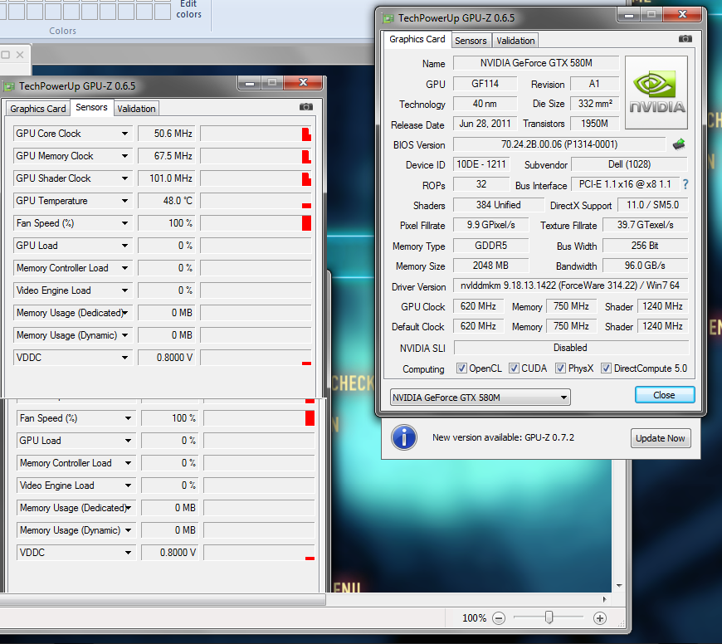722x644 pixels.
Task: Click the Paint zoom out minus button
Action: click(499, 618)
